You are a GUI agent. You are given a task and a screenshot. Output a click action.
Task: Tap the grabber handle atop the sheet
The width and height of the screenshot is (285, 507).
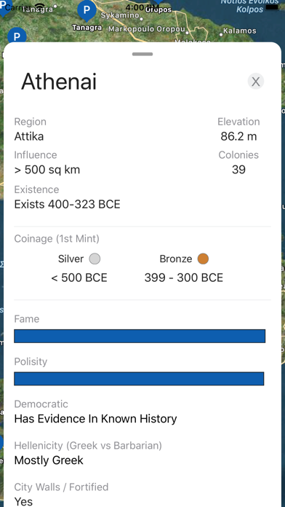[x=142, y=54]
